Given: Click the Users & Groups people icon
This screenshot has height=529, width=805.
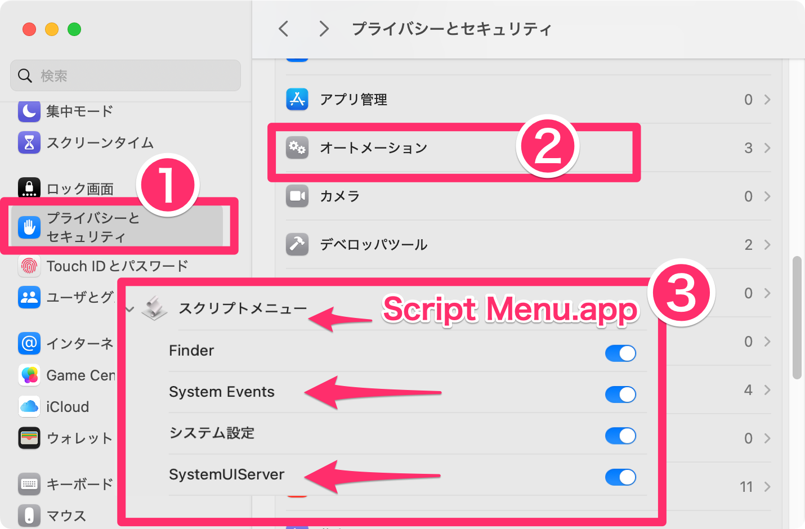Looking at the screenshot, I should 29,297.
